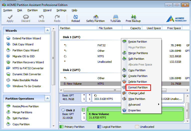Choose Delete Partition in context menu
191x131 pixels.
pos(141,82)
